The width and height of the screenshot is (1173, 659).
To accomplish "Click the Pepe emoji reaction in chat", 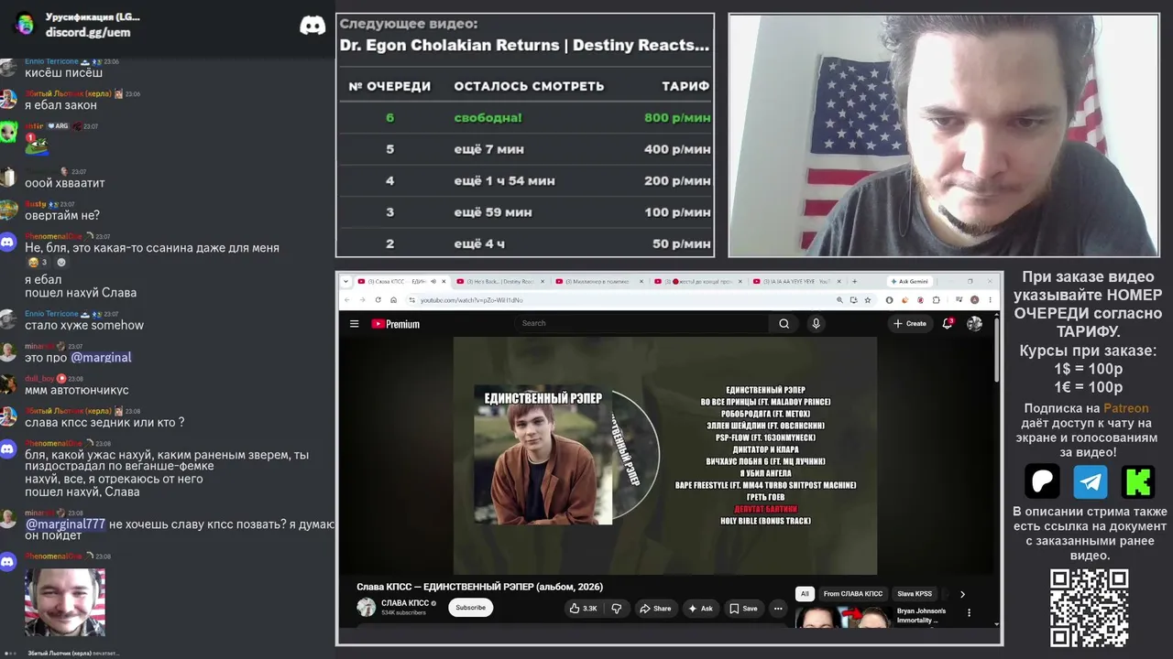I will tap(36, 146).
